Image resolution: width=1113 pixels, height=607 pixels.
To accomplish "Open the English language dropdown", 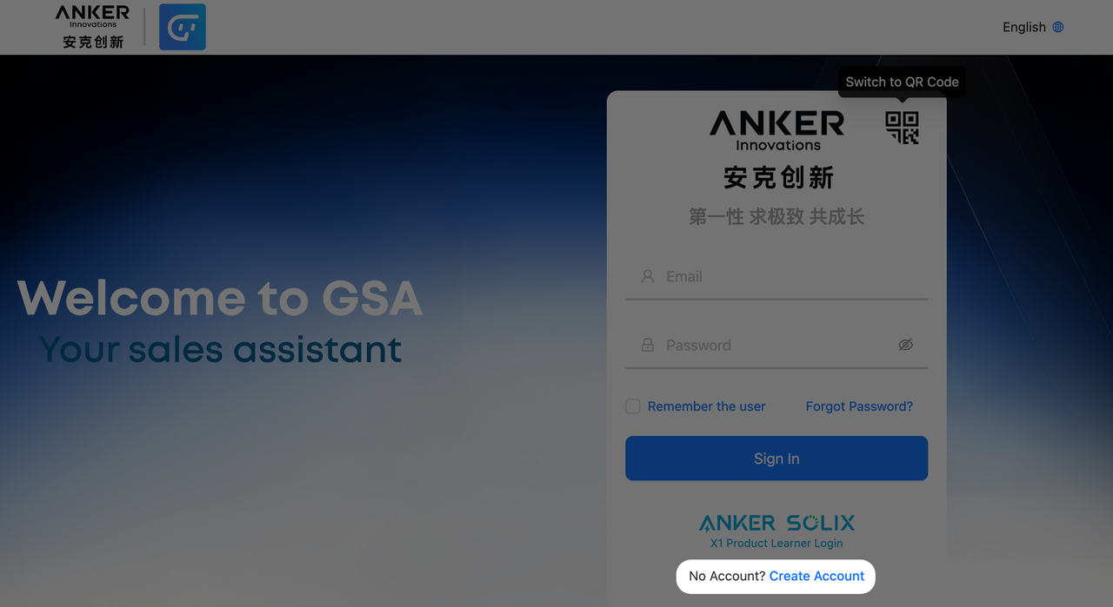I will (1033, 27).
